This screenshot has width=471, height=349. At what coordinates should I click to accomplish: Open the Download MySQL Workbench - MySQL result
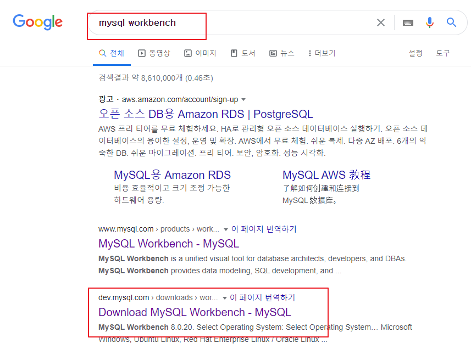[x=195, y=312]
